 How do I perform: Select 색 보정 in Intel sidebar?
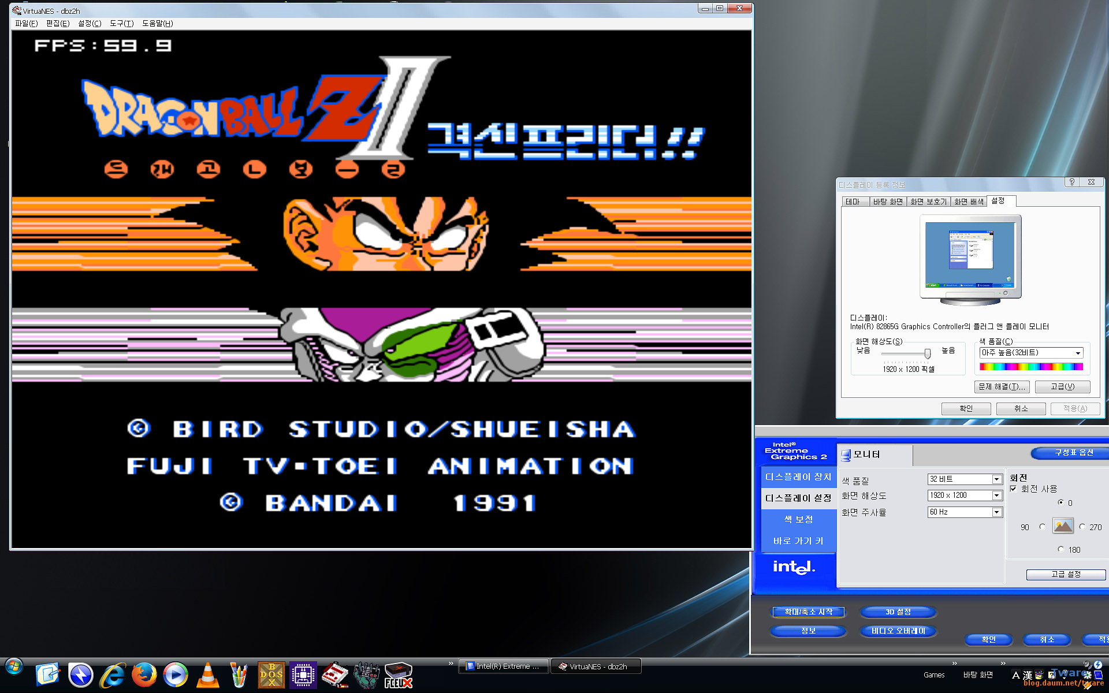[798, 519]
